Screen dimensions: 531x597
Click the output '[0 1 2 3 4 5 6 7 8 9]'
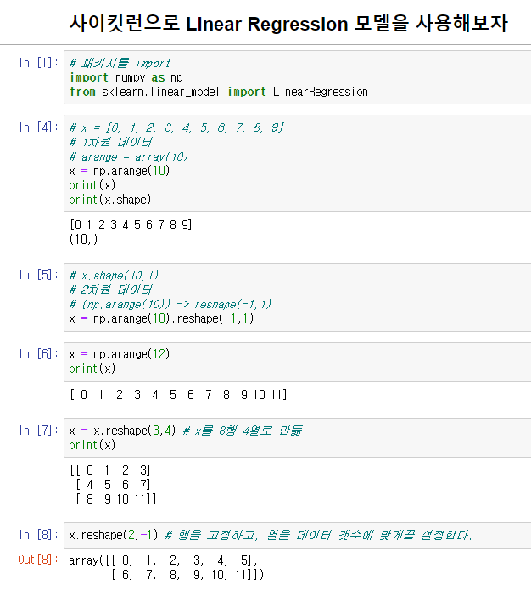pyautogui.click(x=131, y=225)
